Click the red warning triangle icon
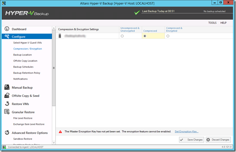Viewport: 236px width, 152px height. [61, 132]
